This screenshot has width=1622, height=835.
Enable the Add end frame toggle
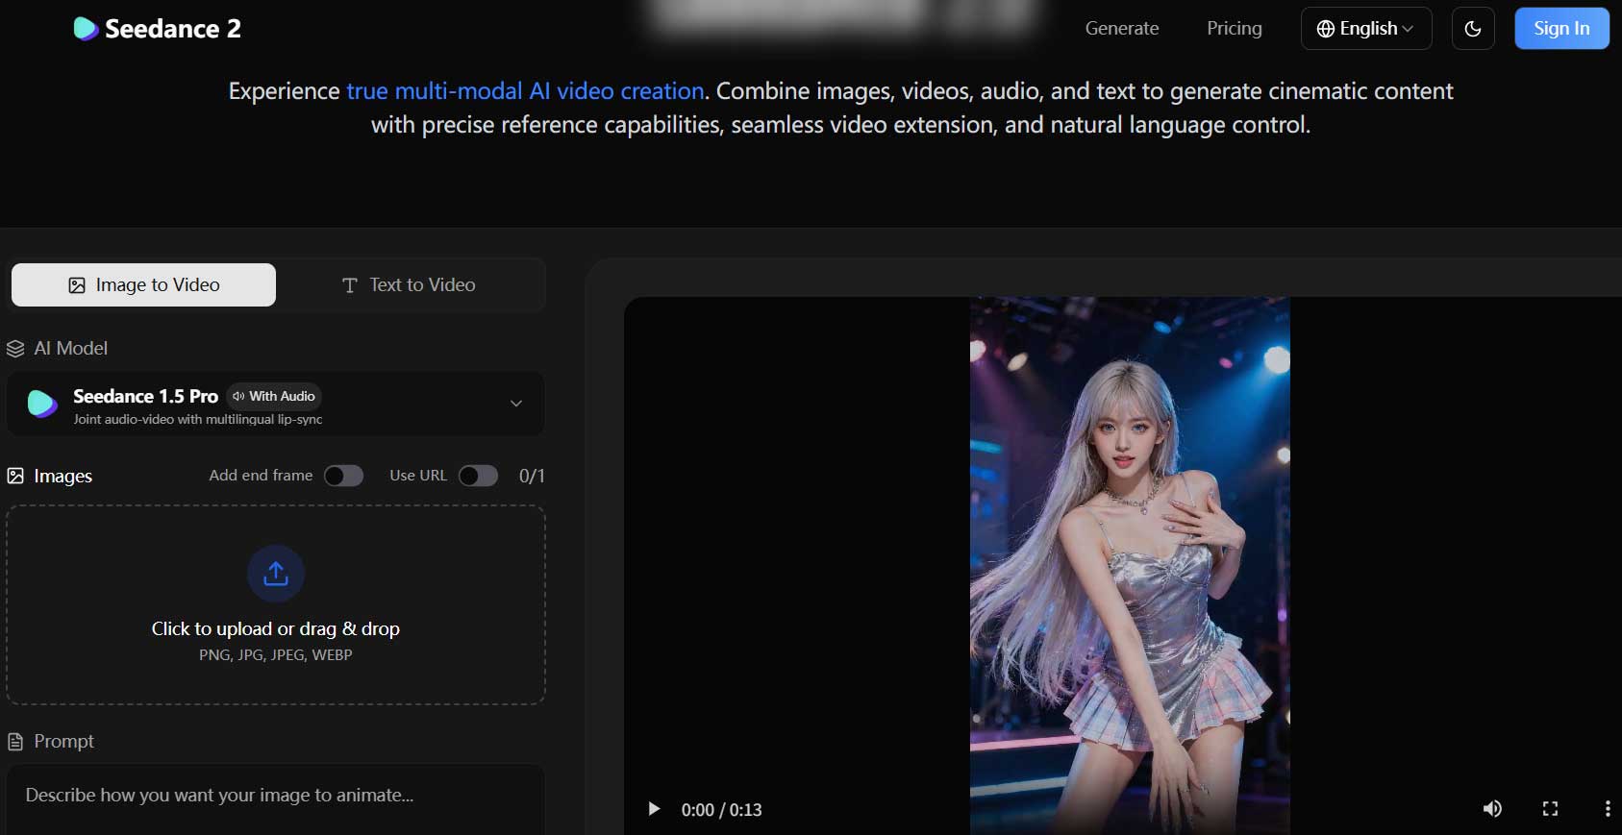click(343, 476)
